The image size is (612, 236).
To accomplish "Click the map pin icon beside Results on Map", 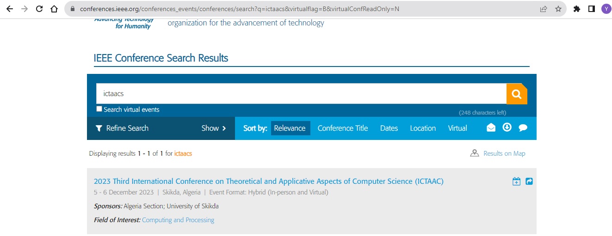I will coord(474,153).
